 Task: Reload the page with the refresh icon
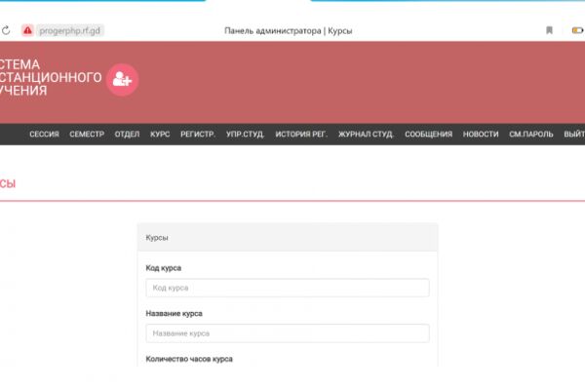(6, 30)
